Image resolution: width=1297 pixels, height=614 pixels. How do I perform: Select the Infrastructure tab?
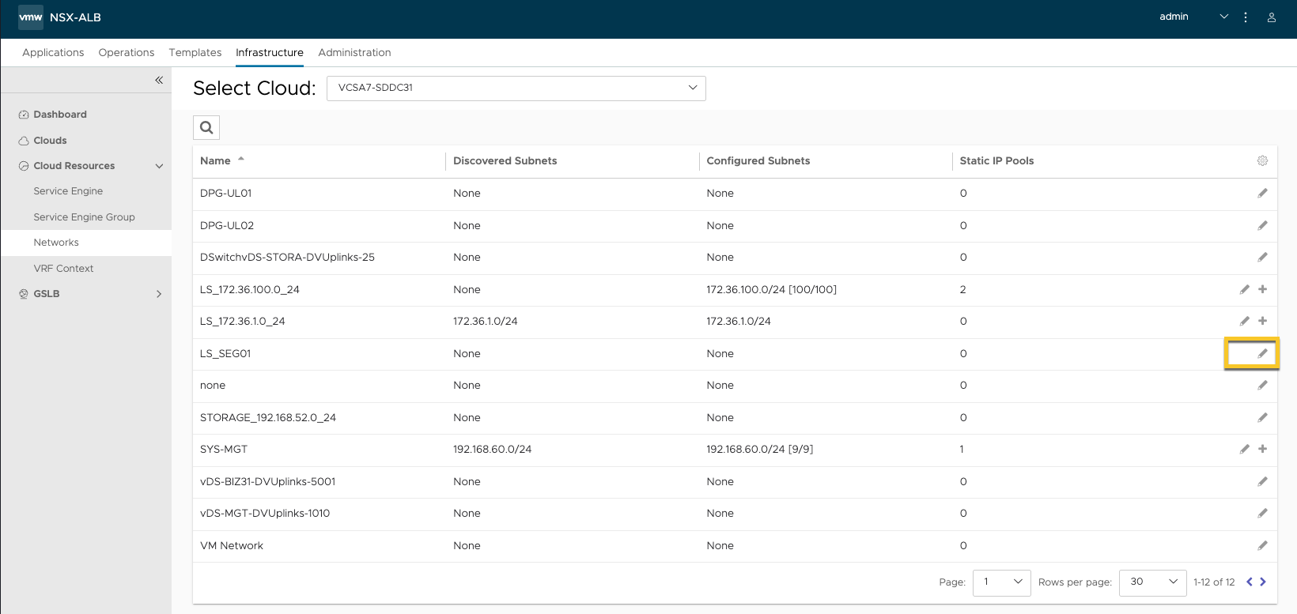[x=270, y=52]
